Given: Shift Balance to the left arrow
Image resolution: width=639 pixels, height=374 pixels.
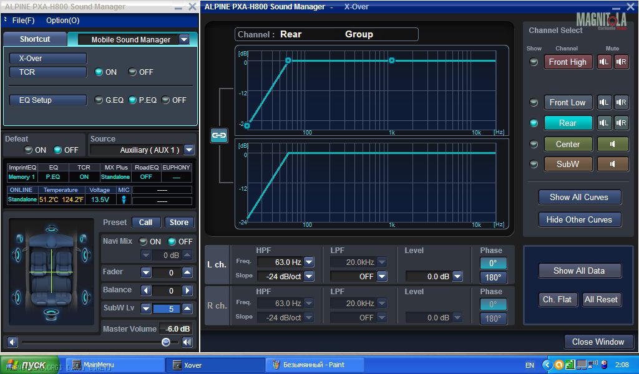Looking at the screenshot, I should point(146,290).
